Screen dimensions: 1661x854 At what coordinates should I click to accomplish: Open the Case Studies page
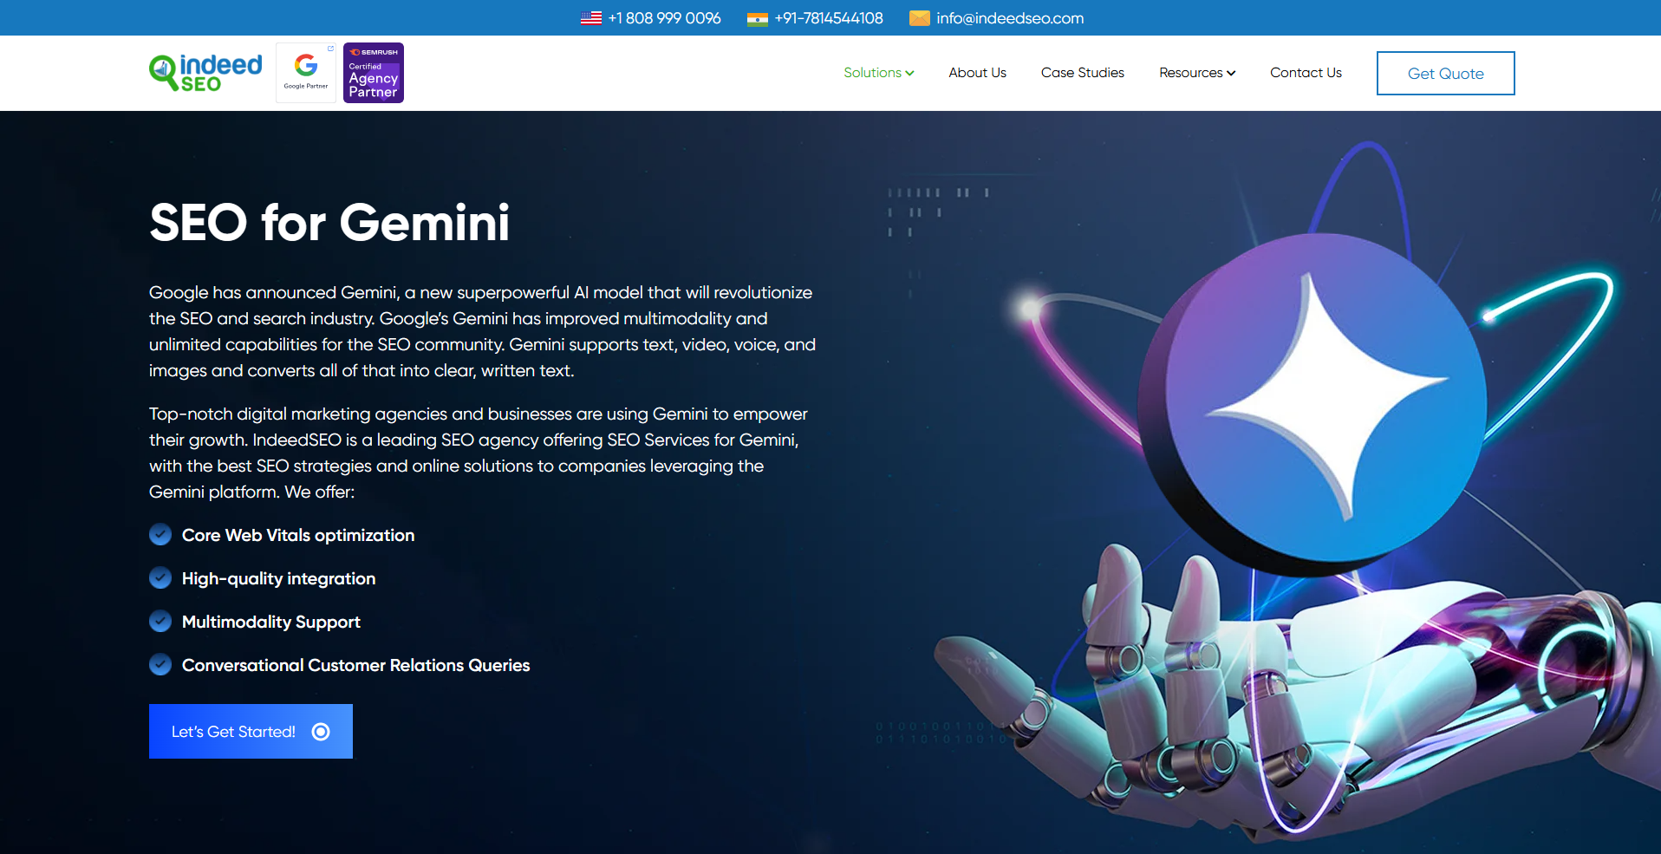(1083, 73)
